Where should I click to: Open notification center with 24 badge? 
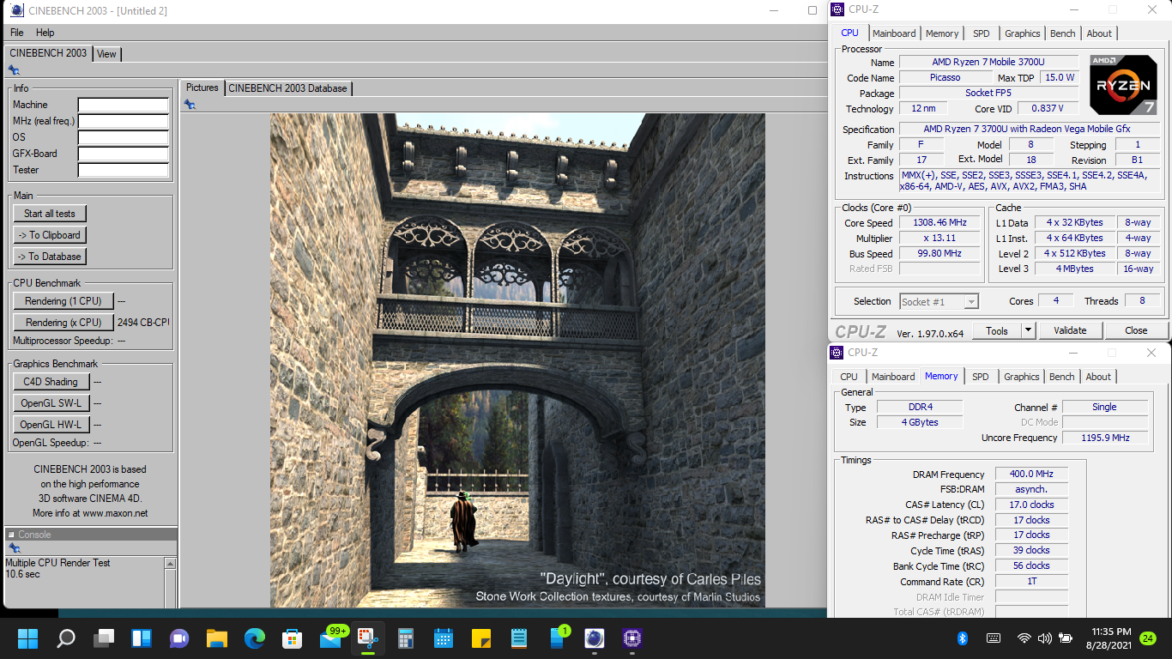point(1148,638)
